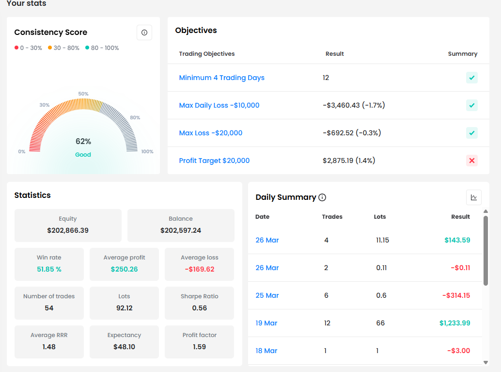Click scrollbar down arrow in Daily Summary
This screenshot has height=372, width=501.
coord(485,362)
